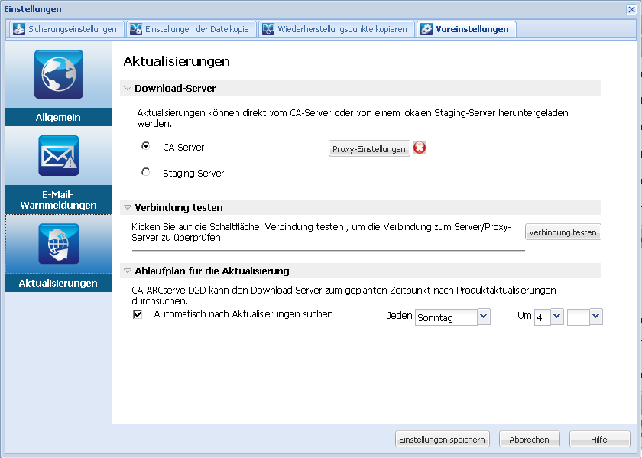
Task: Switch to the Sicherungseinstellungen tab
Action: click(x=66, y=29)
